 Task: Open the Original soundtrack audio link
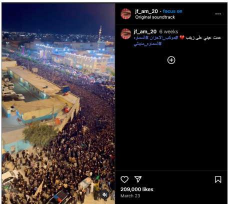[155, 17]
